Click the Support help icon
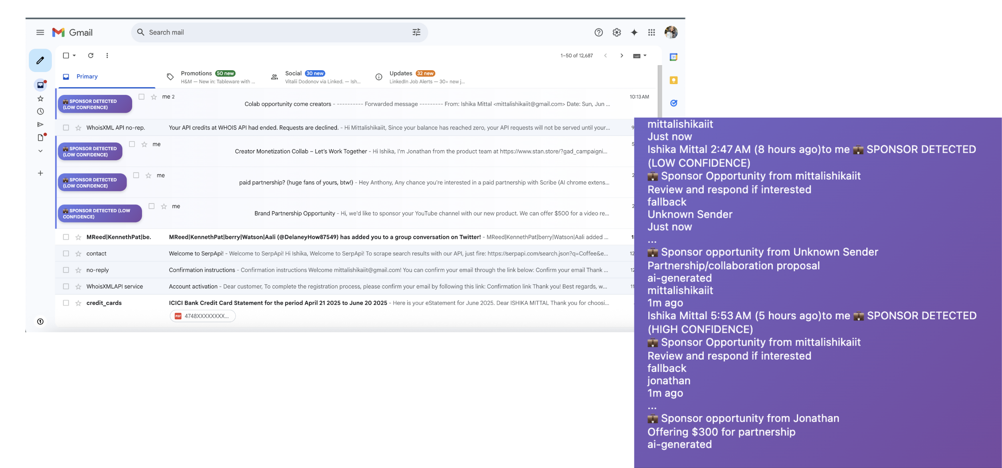 click(598, 33)
